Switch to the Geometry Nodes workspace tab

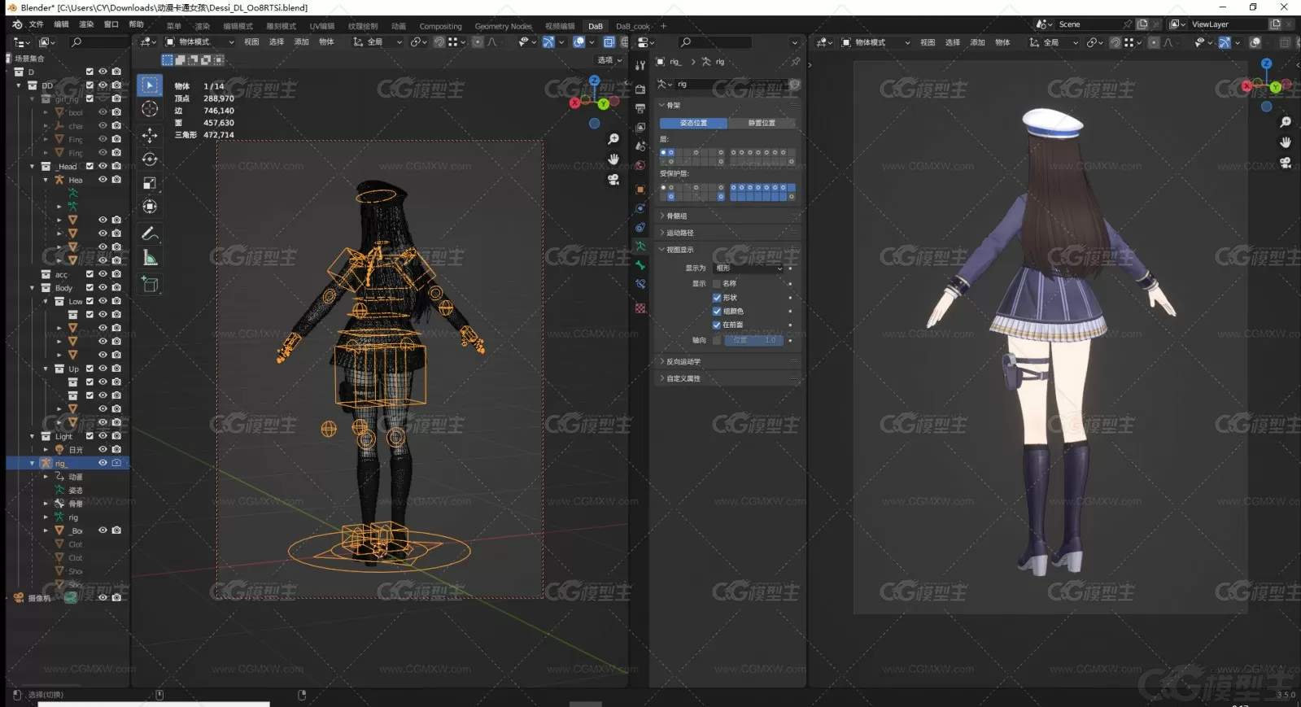503,27
